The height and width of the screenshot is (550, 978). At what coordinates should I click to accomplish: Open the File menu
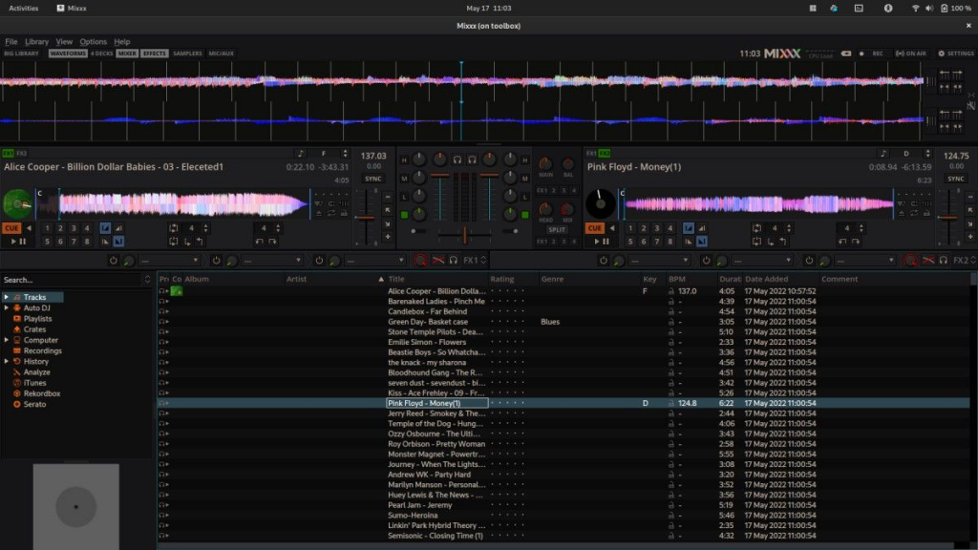tap(11, 42)
